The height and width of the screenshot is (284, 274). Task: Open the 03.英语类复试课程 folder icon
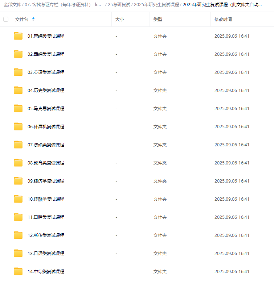[x=18, y=72]
